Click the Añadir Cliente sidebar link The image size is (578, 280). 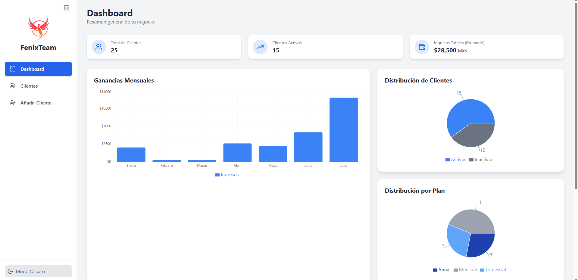click(x=36, y=103)
